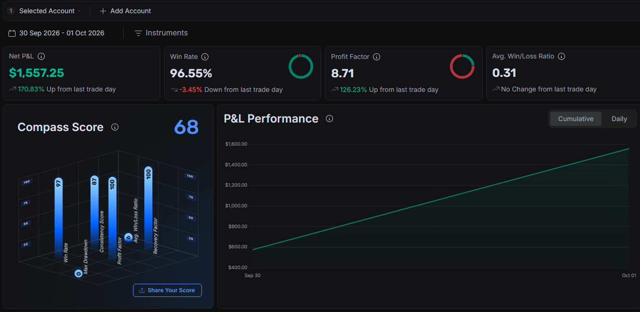Image resolution: width=640 pixels, height=312 pixels.
Task: Click the calendar icon beside the date range
Action: click(x=12, y=33)
